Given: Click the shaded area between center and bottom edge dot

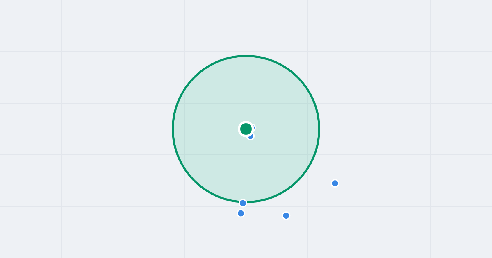Looking at the screenshot, I should click(x=245, y=170).
